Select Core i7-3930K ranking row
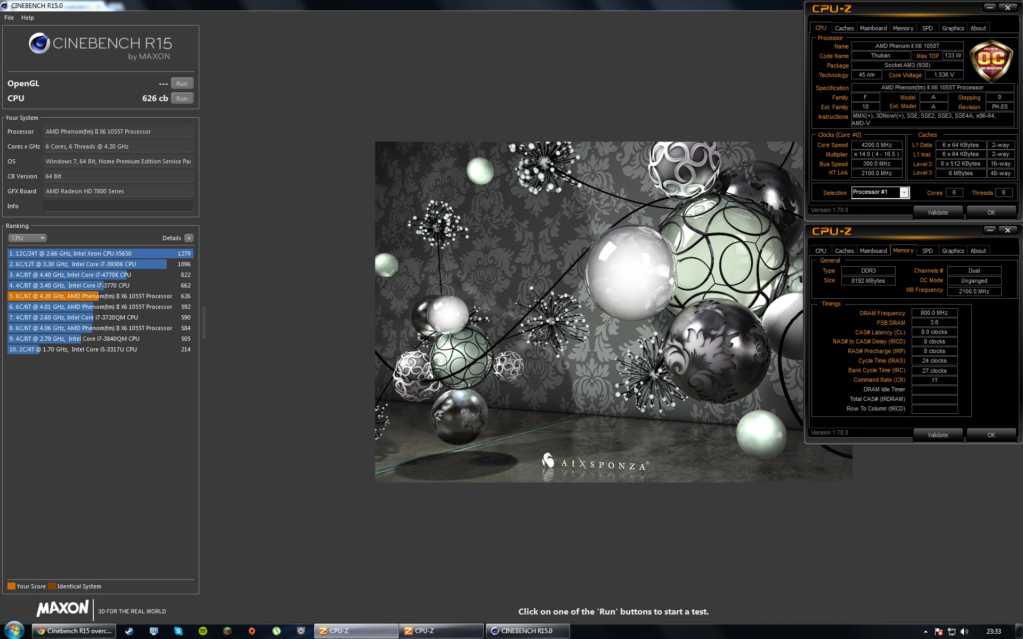Viewport: 1023px width, 639px height. [100, 264]
